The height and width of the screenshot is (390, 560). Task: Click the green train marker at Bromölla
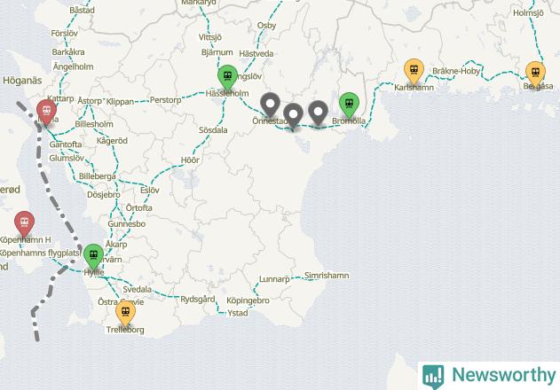(349, 105)
